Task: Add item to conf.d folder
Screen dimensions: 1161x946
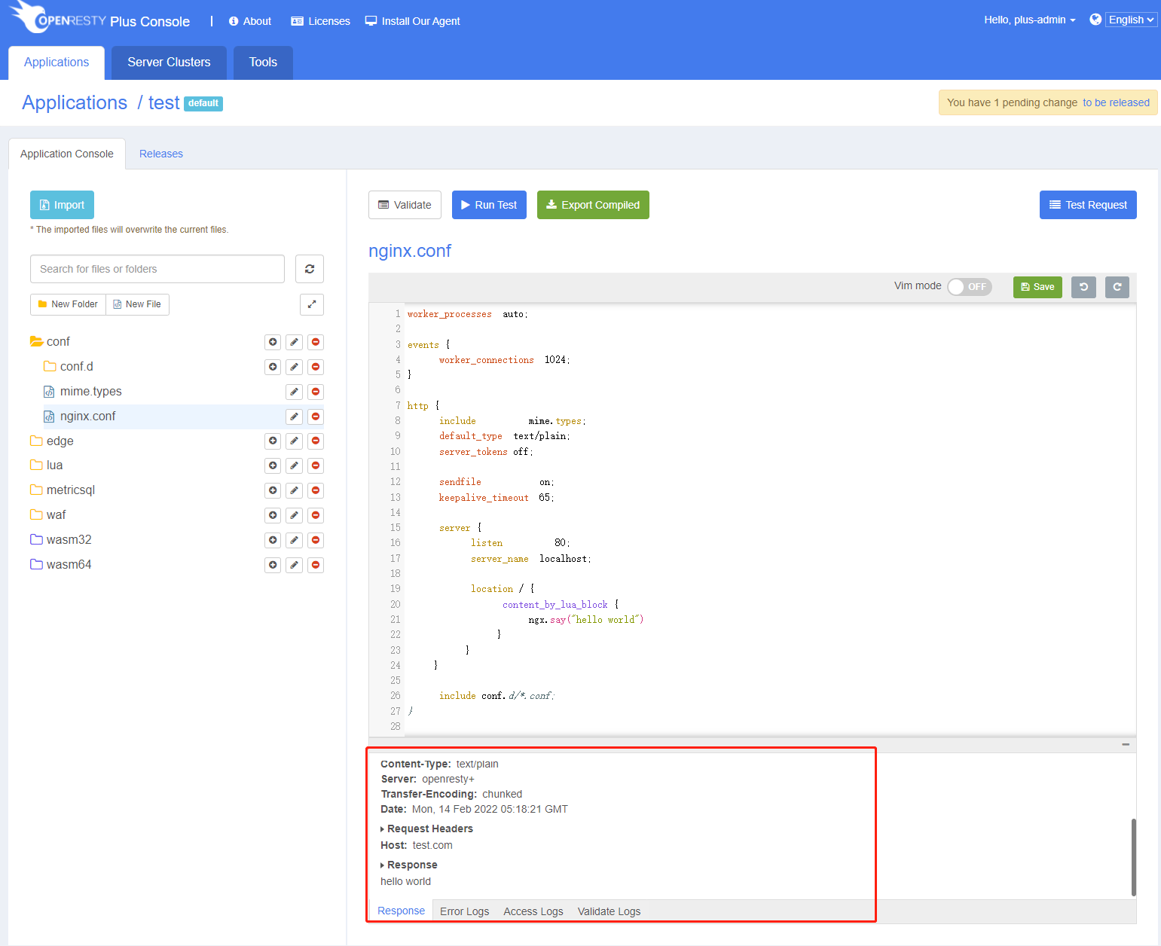Action: 273,367
